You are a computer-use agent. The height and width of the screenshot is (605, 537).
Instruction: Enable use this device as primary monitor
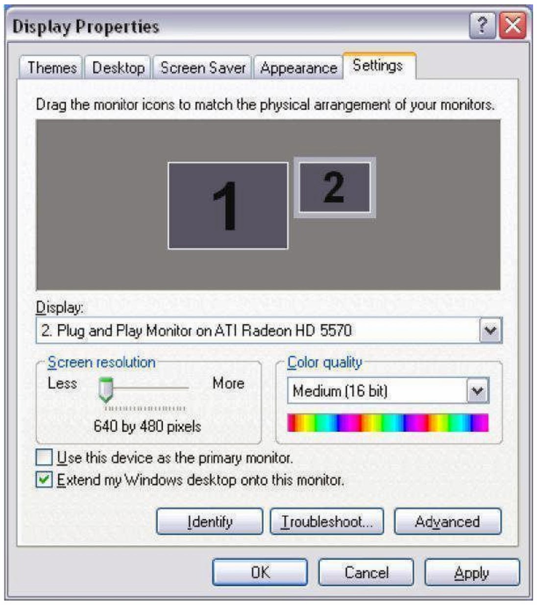pos(44,458)
